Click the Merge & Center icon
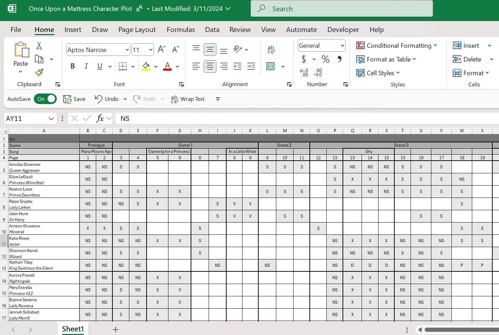The image size is (499, 335). tap(271, 66)
